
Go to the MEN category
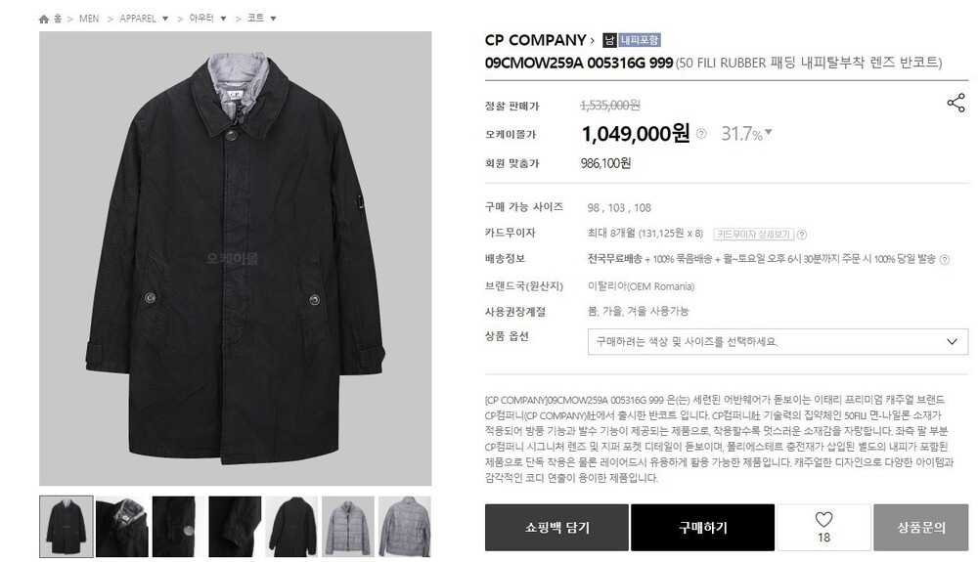pyautogui.click(x=89, y=19)
